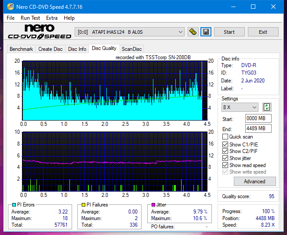Switch to the Benchmark tab
The height and width of the screenshot is (235, 287).
tap(22, 49)
